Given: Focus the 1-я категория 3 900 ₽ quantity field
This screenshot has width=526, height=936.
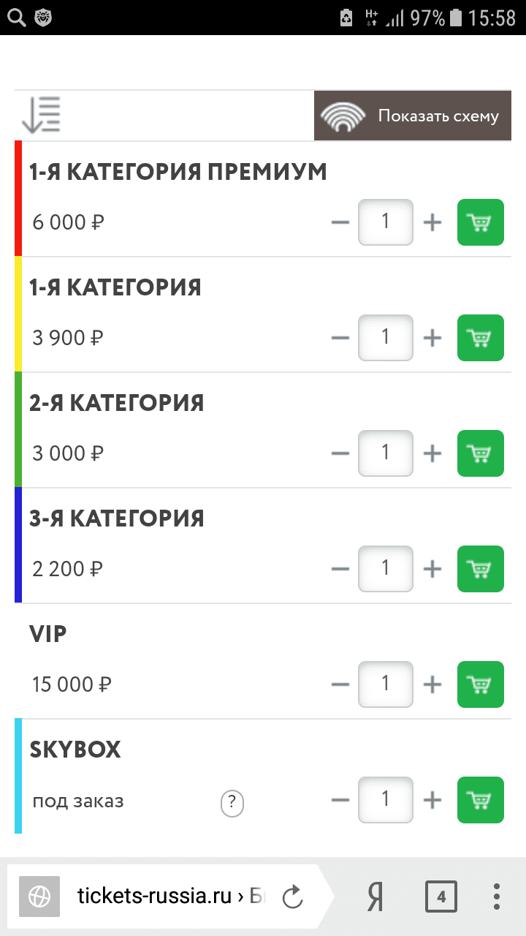Looking at the screenshot, I should point(386,338).
